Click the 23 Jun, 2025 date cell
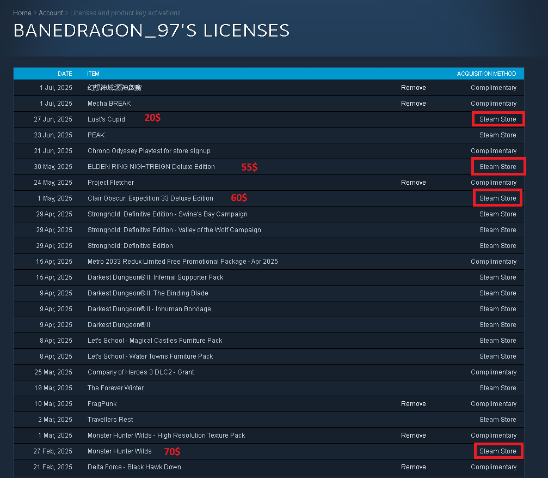 53,135
